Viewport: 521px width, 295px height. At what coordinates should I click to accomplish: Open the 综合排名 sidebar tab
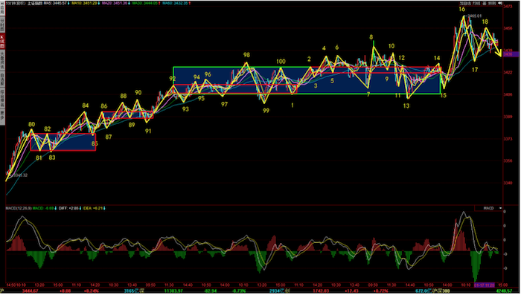tap(2, 98)
